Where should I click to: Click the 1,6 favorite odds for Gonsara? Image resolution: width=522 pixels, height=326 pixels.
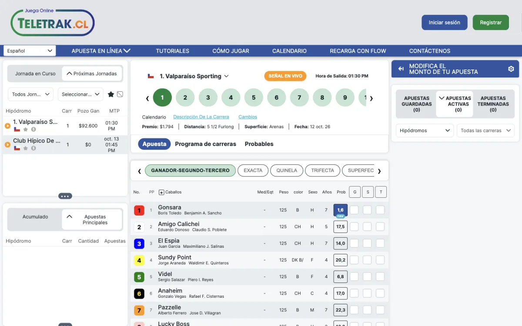[341, 210]
